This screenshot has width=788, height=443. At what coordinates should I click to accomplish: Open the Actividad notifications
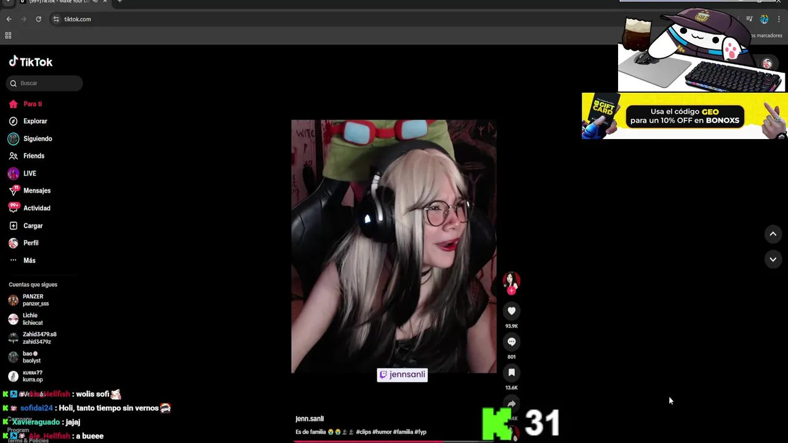point(37,208)
